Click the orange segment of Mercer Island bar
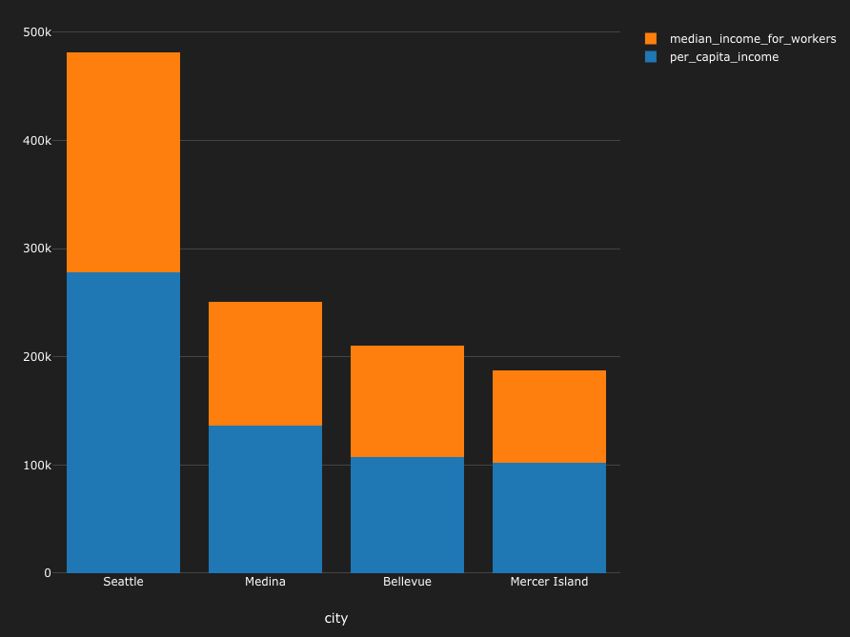Screen dimensions: 850x637 [549, 414]
